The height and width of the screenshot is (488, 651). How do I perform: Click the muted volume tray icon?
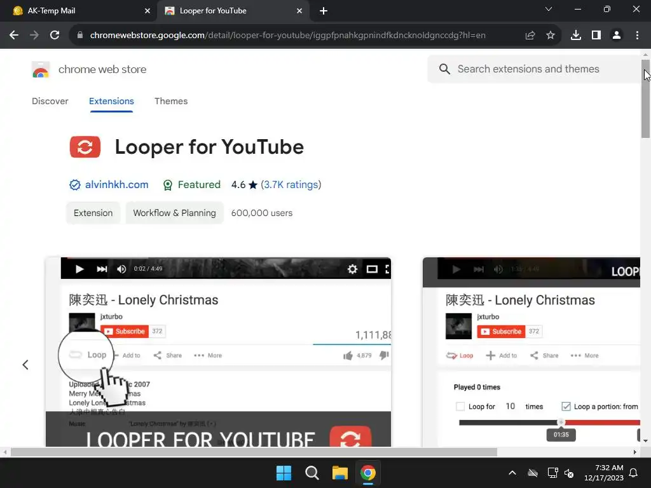pos(569,473)
